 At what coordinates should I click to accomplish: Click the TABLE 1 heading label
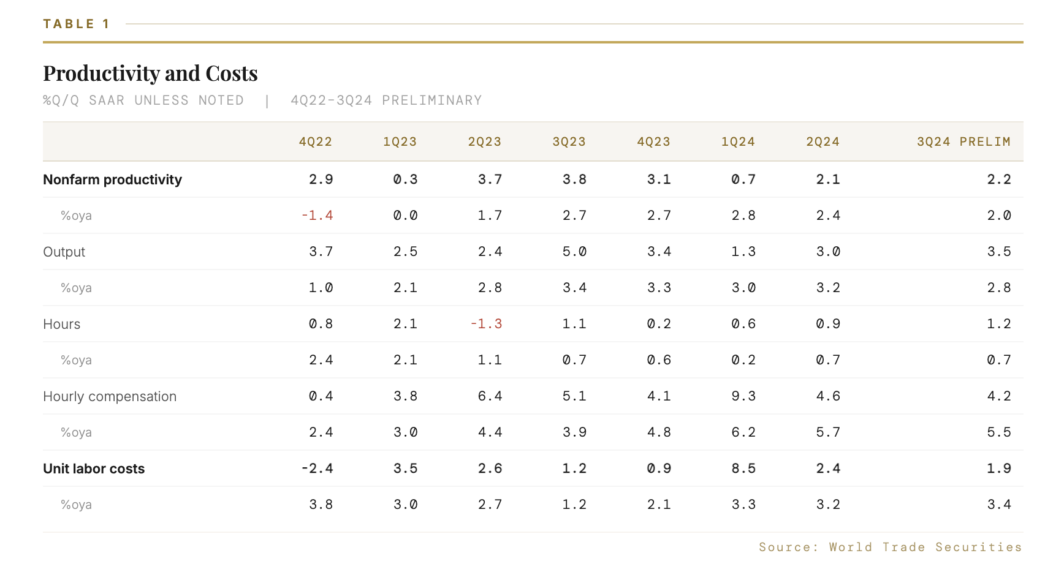pos(76,24)
